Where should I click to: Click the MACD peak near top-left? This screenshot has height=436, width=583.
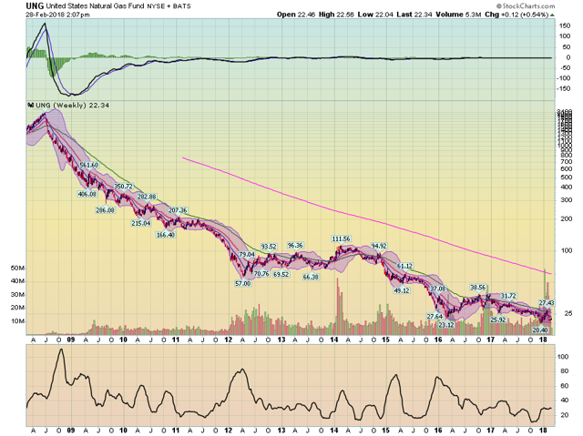[x=45, y=25]
